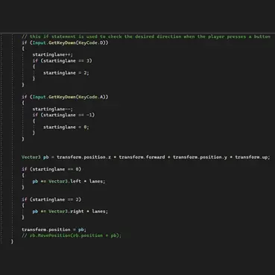Click the startinglane++ statement
Image resolution: width=275 pixels, height=275 pixels.
pos(53,54)
